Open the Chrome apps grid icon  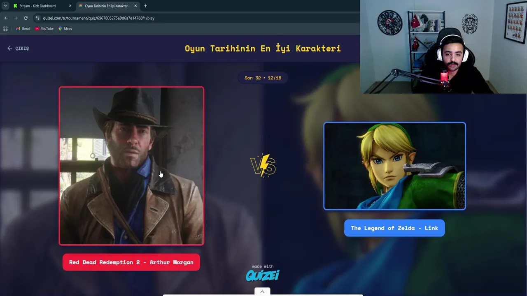point(5,29)
